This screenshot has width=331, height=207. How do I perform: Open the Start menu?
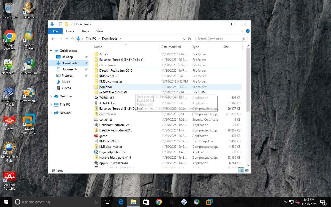[6, 202]
